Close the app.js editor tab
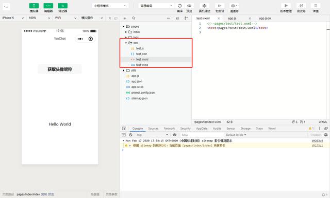The width and height of the screenshot is (330, 198). pyautogui.click(x=250, y=19)
